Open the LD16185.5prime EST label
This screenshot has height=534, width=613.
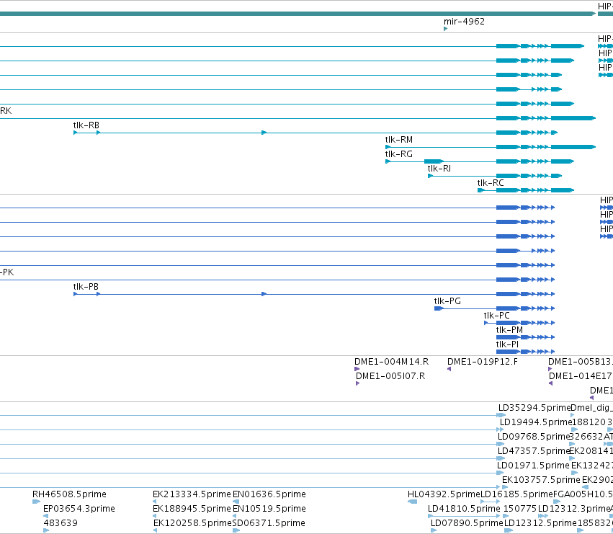[x=516, y=494]
